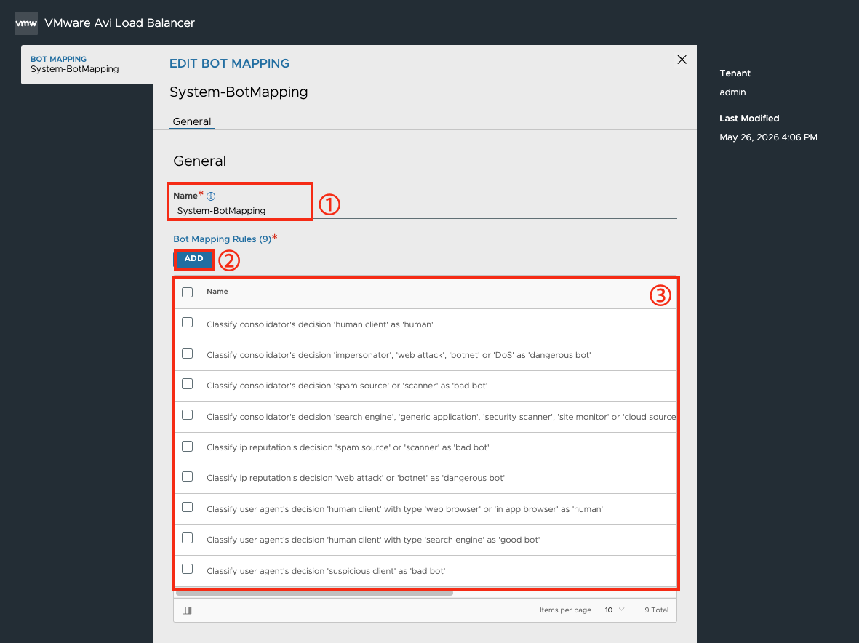Open user agent 'search engine' as 'good bot' rule

(x=373, y=540)
